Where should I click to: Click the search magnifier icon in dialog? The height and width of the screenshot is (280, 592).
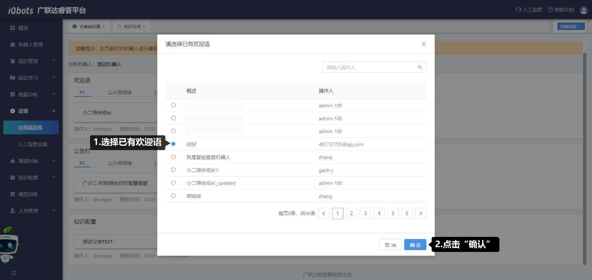(420, 67)
